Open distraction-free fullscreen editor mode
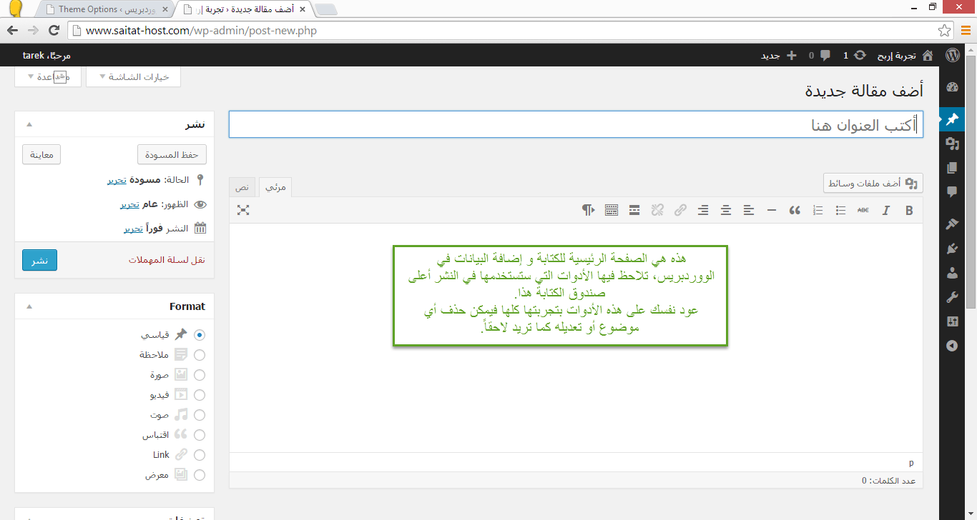This screenshot has height=520, width=977. [244, 210]
